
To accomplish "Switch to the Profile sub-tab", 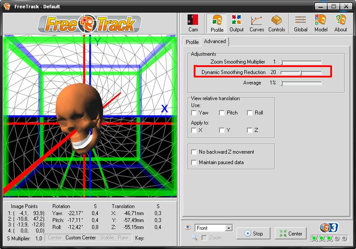I will pyautogui.click(x=192, y=42).
